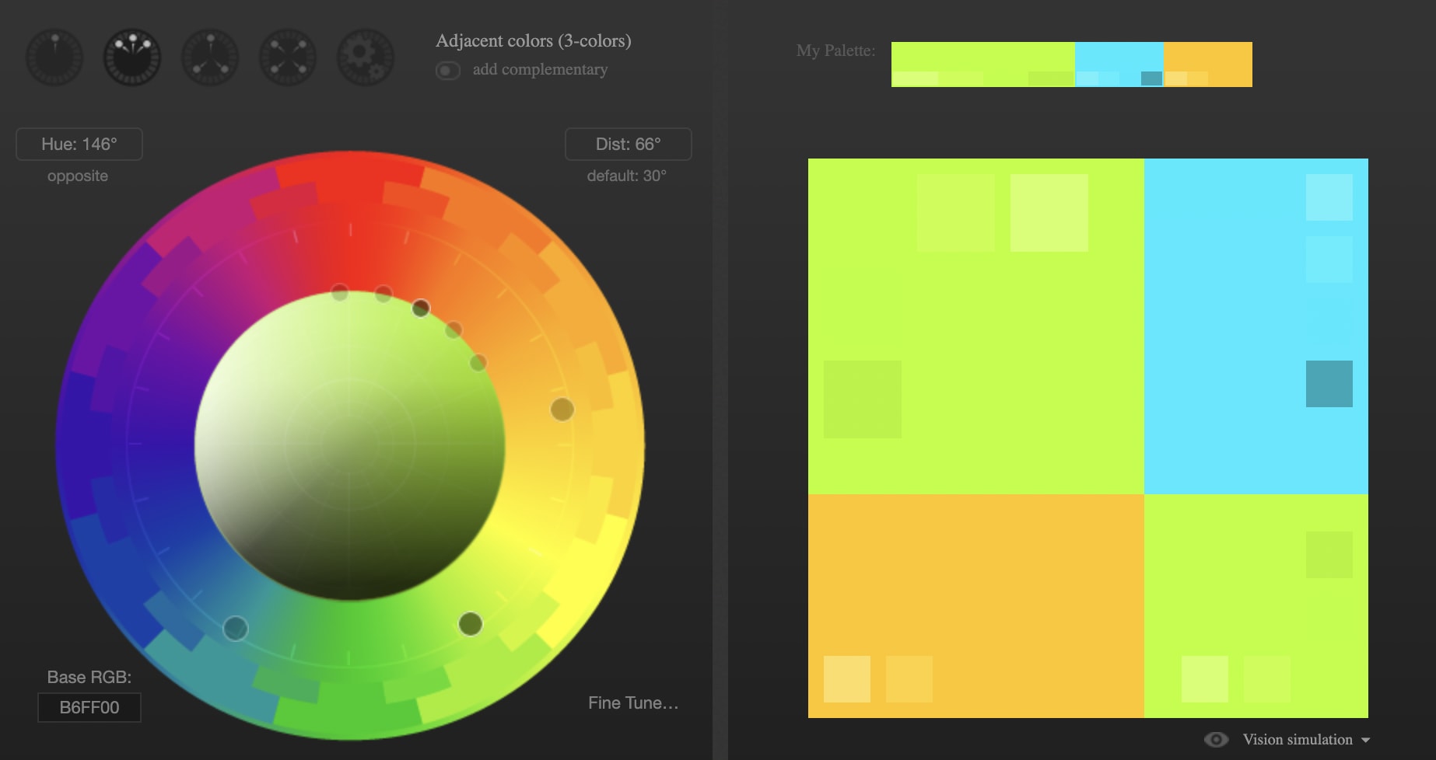Viewport: 1436px width, 760px height.
Task: Select the triad color scheme icon
Action: point(210,57)
